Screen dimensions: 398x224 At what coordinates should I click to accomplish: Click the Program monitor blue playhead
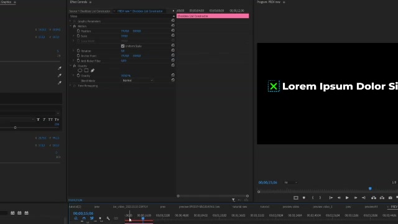coord(370,189)
